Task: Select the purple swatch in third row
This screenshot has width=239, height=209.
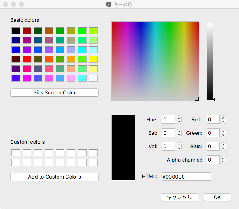Action: (27, 50)
